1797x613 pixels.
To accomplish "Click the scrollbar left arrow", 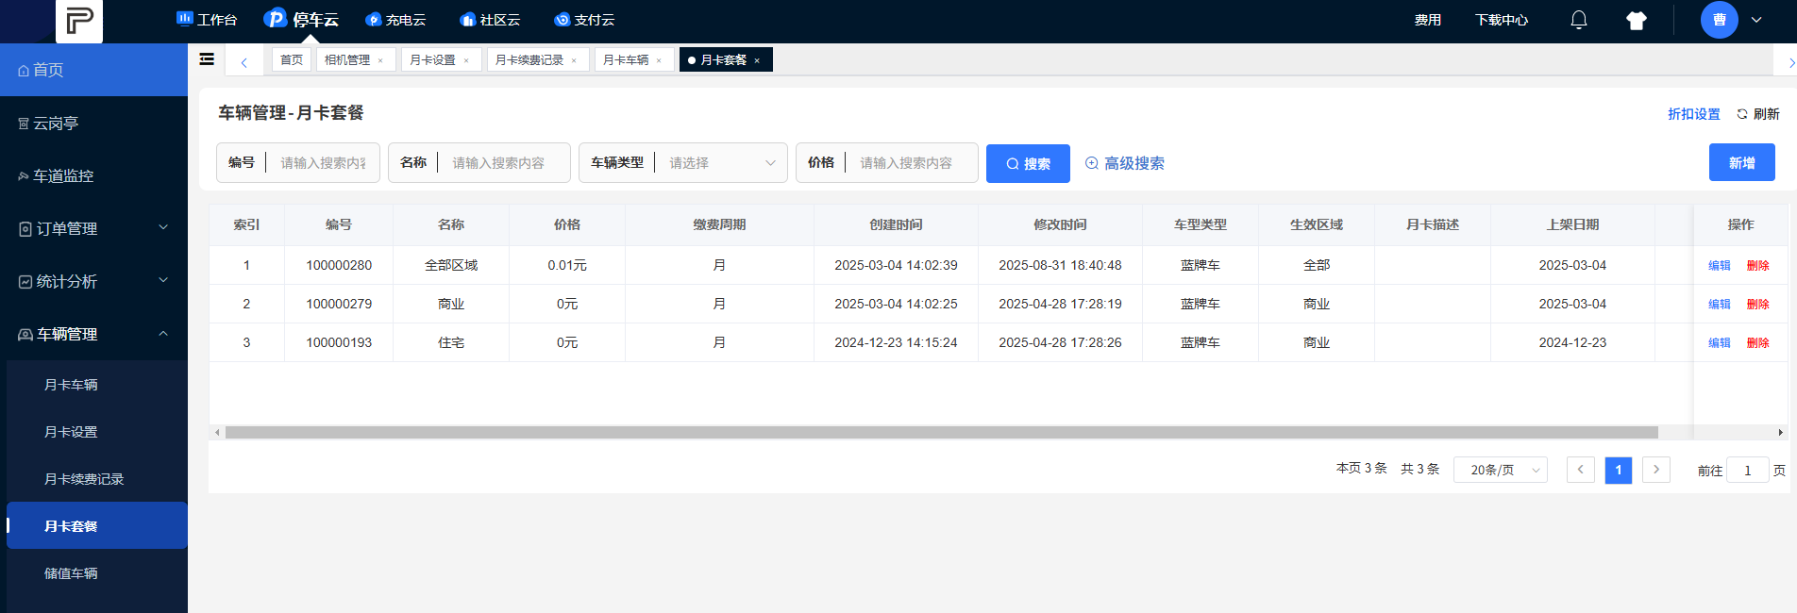I will pyautogui.click(x=217, y=433).
